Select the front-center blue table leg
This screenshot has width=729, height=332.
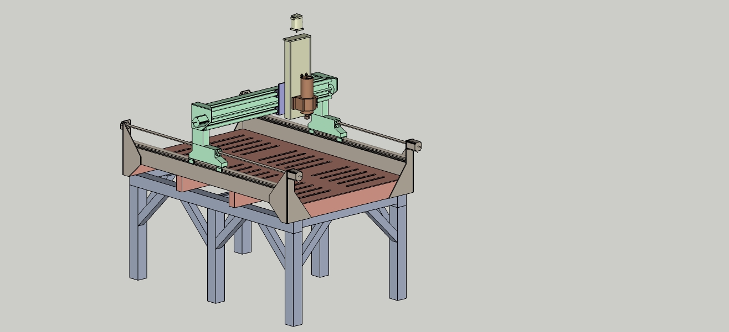294,276
